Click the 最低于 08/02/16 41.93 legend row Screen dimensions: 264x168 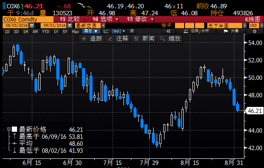point(48,151)
